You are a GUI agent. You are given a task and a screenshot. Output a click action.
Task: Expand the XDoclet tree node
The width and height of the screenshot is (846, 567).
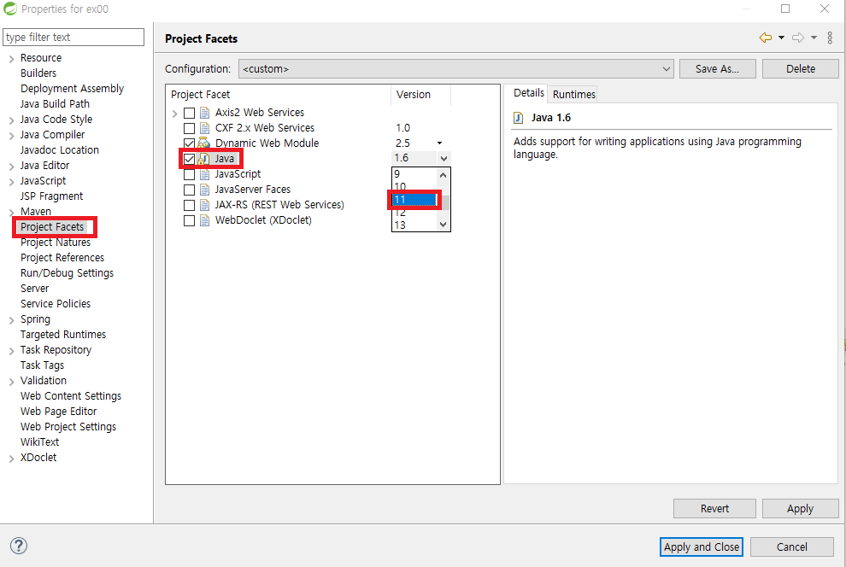click(x=11, y=459)
